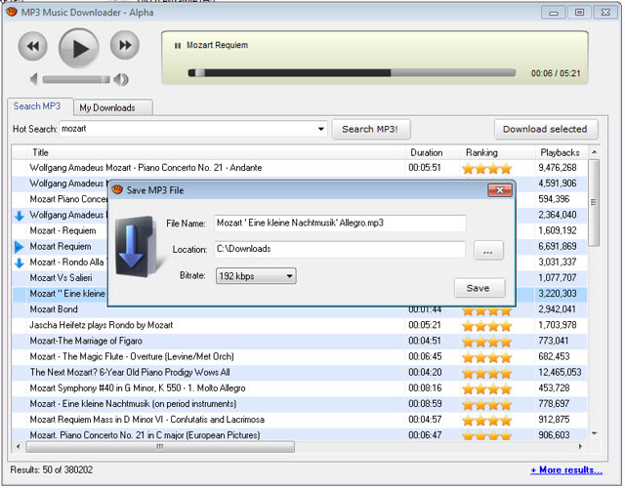
Task: Select Eine kleine Nachtmusik (on period instruments) row
Action: tap(299, 404)
